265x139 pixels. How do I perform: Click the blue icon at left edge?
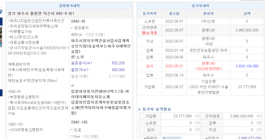(1, 13)
